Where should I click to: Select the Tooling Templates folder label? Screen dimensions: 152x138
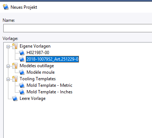37,79
